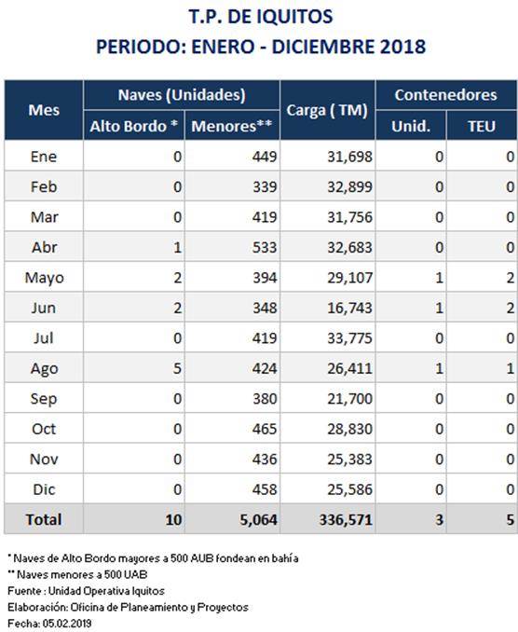Click the TEU column header
Screen dimensions: 518x632
(482, 126)
